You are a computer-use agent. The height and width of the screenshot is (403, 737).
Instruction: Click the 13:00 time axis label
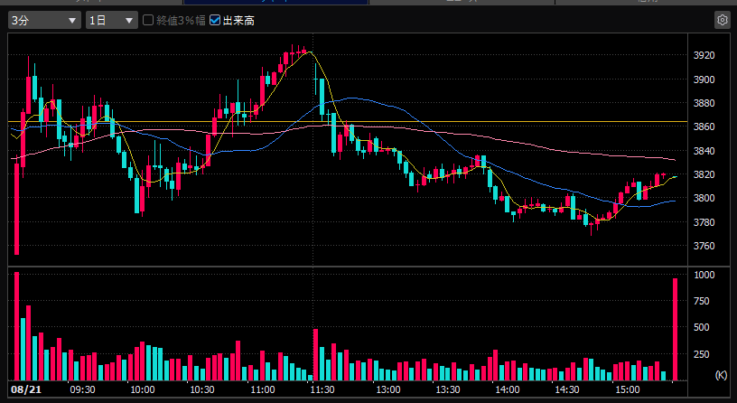coord(388,389)
